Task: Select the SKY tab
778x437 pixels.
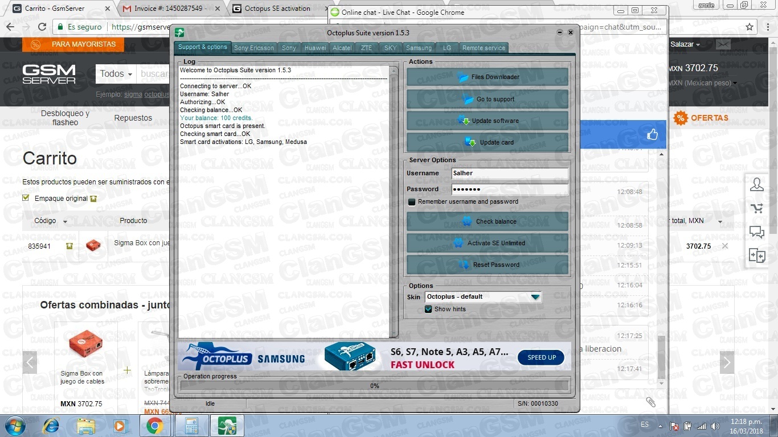Action: click(390, 48)
